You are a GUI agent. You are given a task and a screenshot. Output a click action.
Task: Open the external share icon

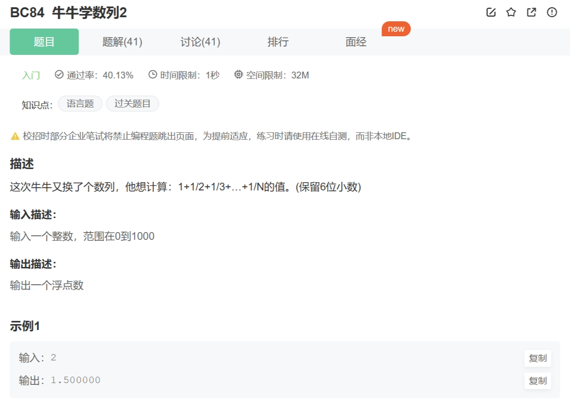point(531,12)
